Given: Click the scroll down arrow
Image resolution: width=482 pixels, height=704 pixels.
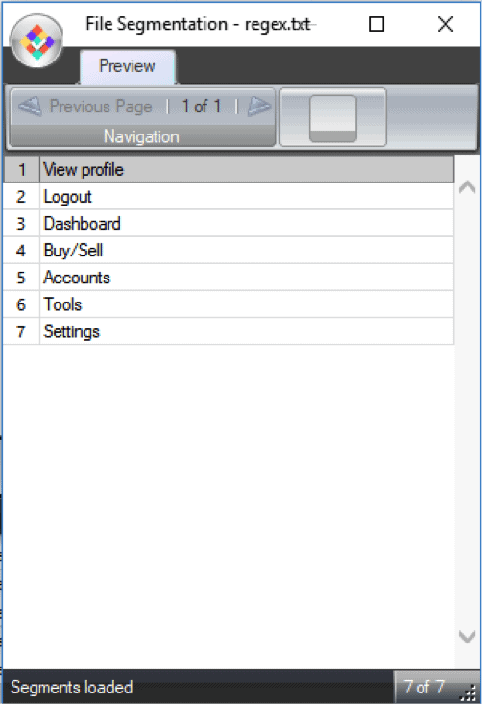Looking at the screenshot, I should [467, 636].
